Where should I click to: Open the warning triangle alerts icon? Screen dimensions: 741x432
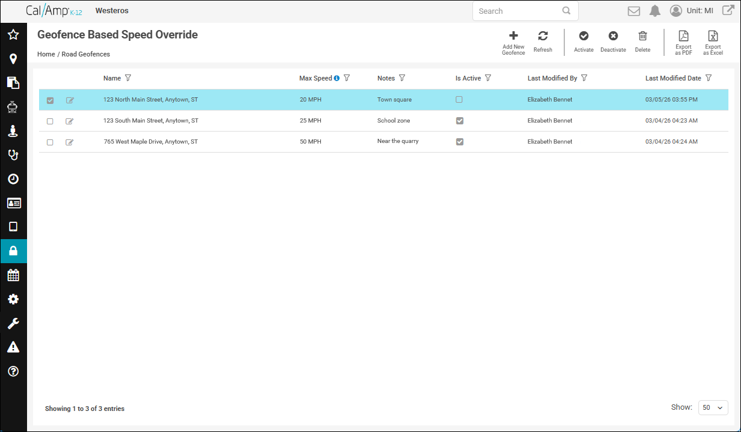tap(13, 347)
